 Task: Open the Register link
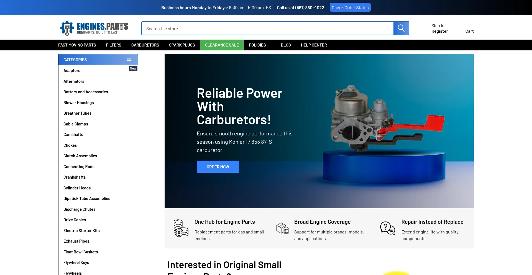tap(439, 31)
